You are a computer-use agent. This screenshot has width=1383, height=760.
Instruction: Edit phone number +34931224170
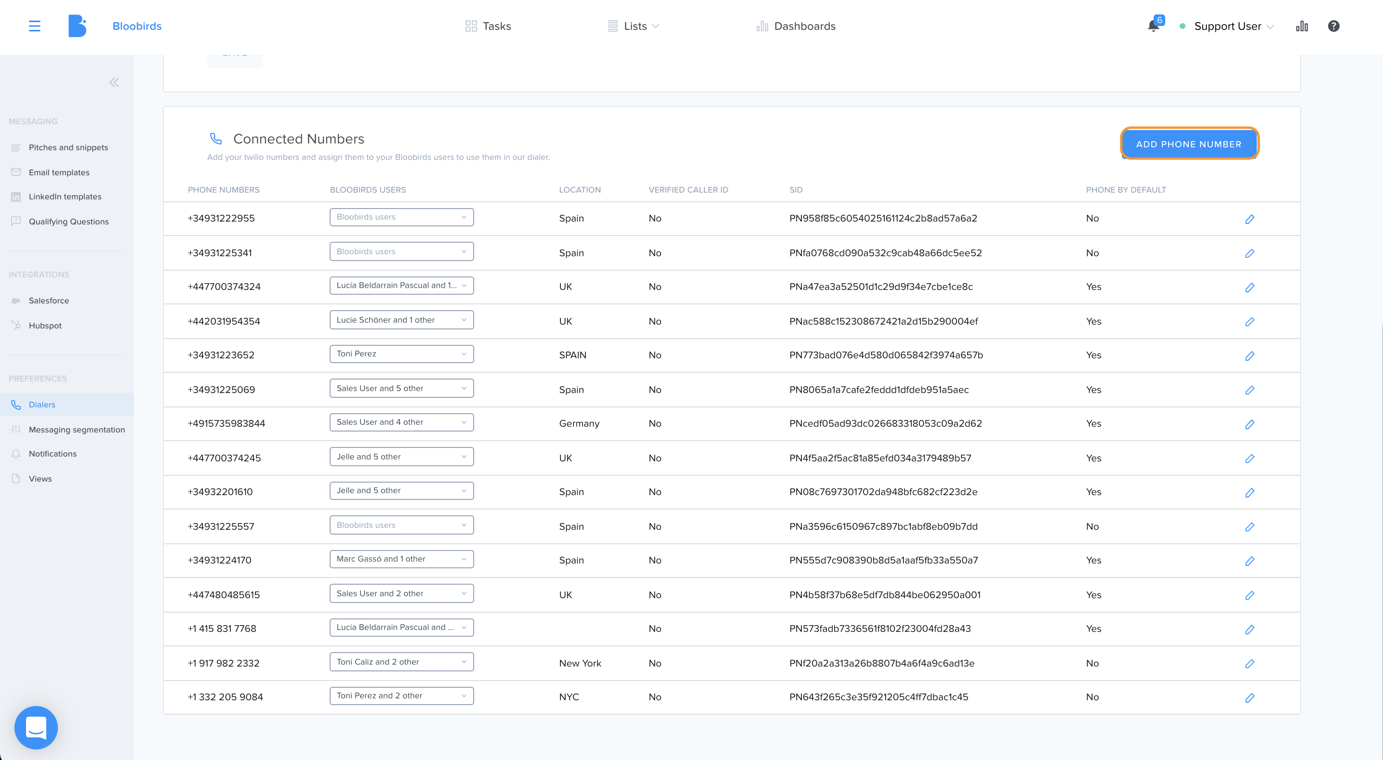[x=1250, y=561]
